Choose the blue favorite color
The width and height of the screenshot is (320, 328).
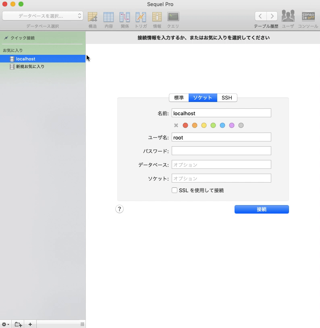tap(222, 125)
